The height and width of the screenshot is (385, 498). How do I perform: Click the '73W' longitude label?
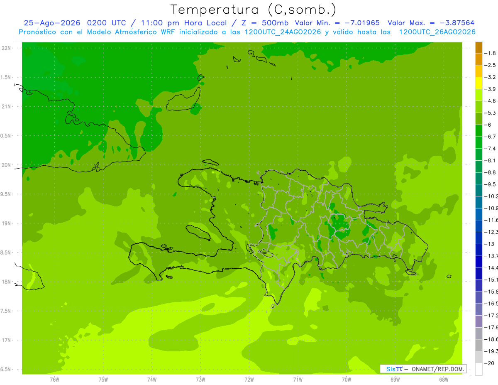(200, 380)
